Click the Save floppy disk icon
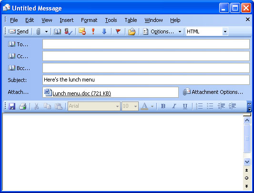The image size is (254, 193). (x=12, y=106)
